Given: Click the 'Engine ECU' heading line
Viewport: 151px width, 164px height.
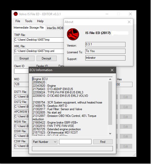Looking at the screenshot, I should (x=40, y=79).
